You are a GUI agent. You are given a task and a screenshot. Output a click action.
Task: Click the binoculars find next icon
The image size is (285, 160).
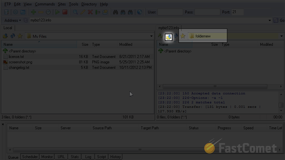123,12
